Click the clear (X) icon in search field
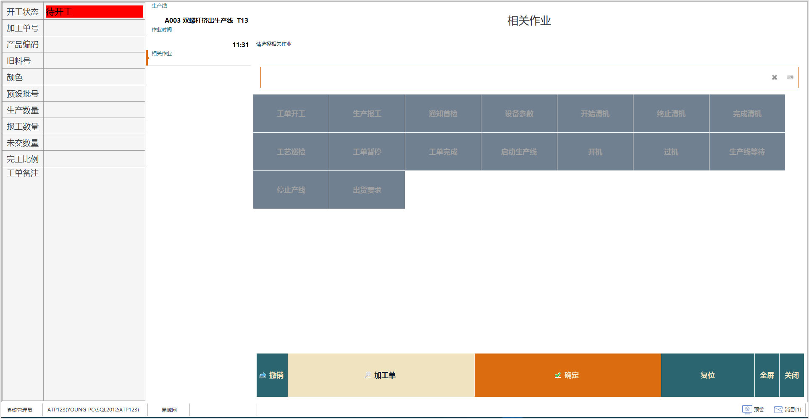 pyautogui.click(x=774, y=78)
